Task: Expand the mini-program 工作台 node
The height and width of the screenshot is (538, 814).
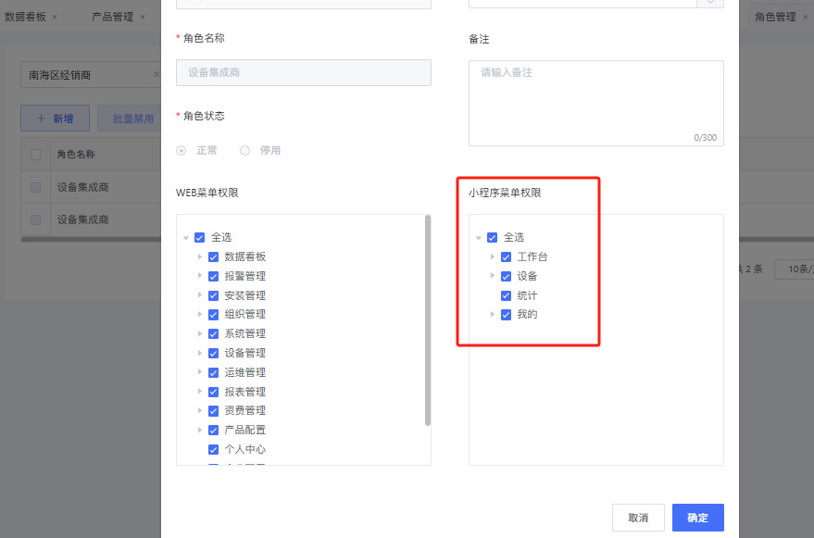Action: pyautogui.click(x=492, y=257)
